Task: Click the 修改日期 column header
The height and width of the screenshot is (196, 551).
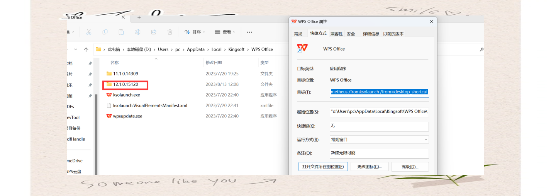Action: (x=214, y=62)
